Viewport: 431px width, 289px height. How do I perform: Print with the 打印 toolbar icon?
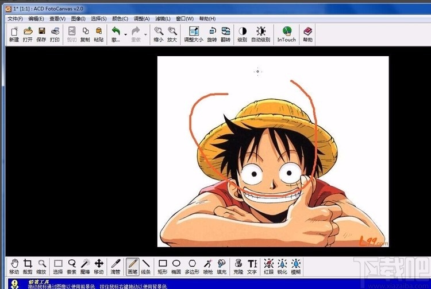[x=55, y=34]
